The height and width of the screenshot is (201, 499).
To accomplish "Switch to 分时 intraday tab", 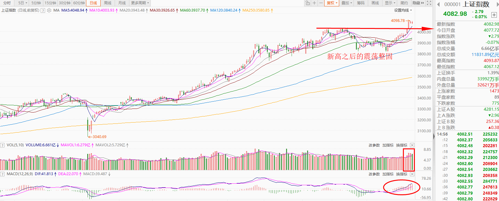I will (x=7, y=3).
